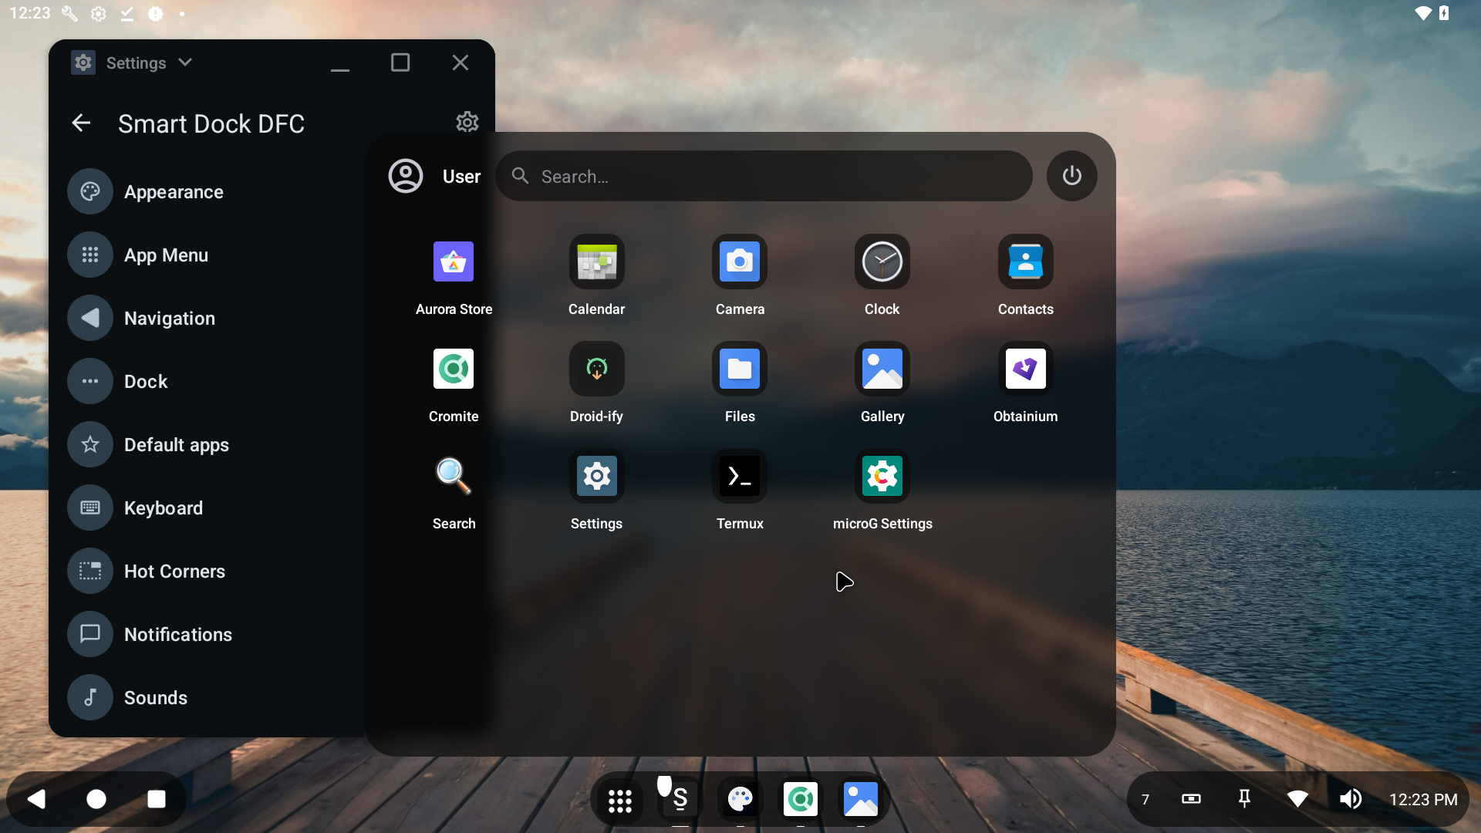Open the Aurora Store app
This screenshot has width=1481, height=833.
[454, 262]
